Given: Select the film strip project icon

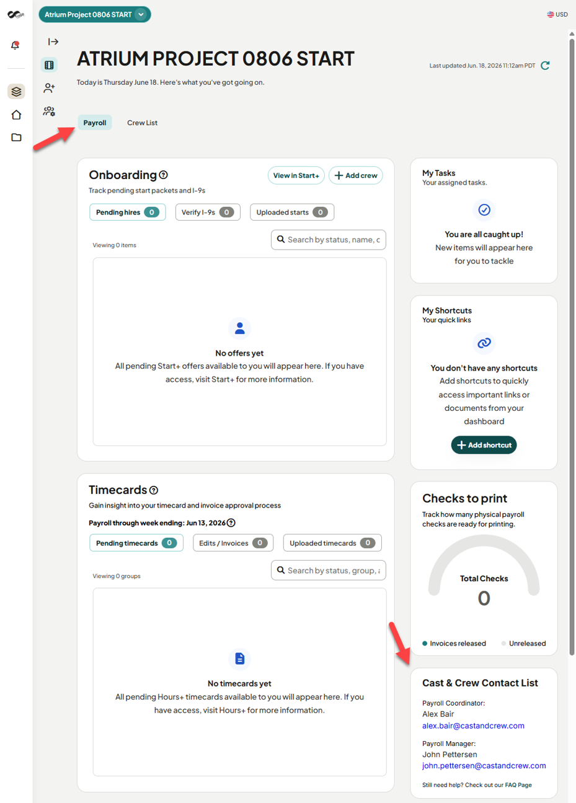Looking at the screenshot, I should (49, 65).
